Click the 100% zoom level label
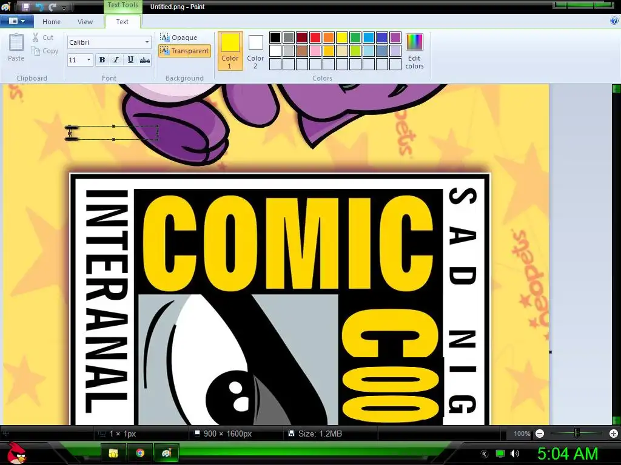 point(522,434)
